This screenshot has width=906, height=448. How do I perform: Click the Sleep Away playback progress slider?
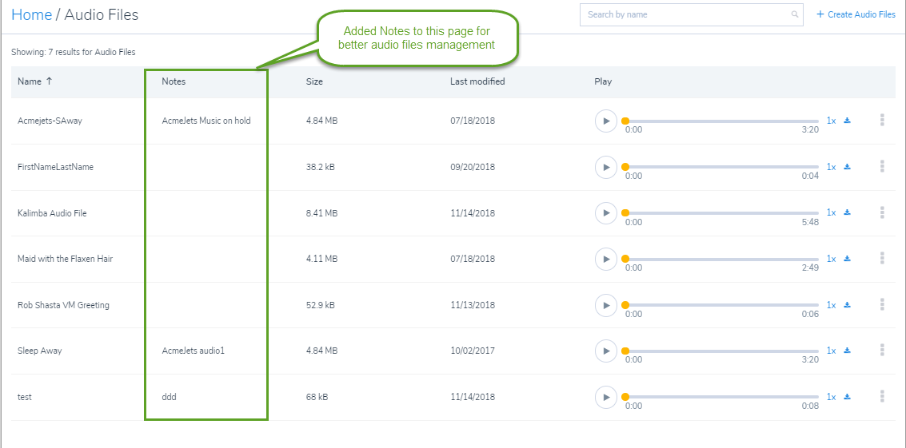(x=721, y=351)
